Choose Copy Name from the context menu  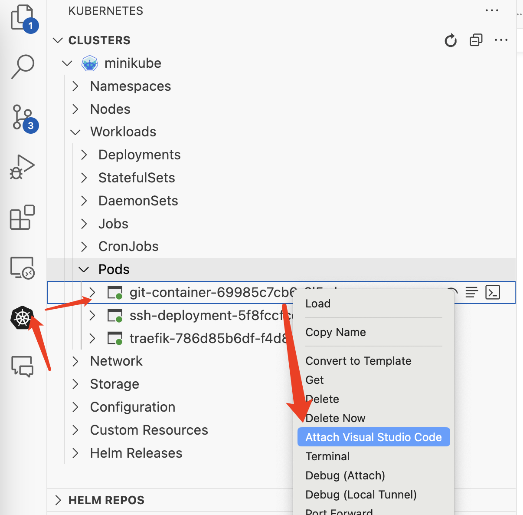(x=374, y=332)
